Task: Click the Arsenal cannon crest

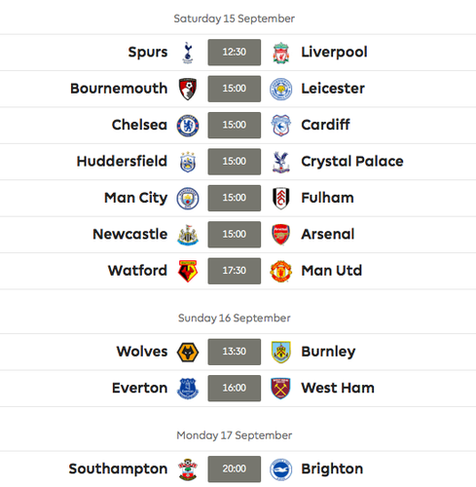Action: 281,235
